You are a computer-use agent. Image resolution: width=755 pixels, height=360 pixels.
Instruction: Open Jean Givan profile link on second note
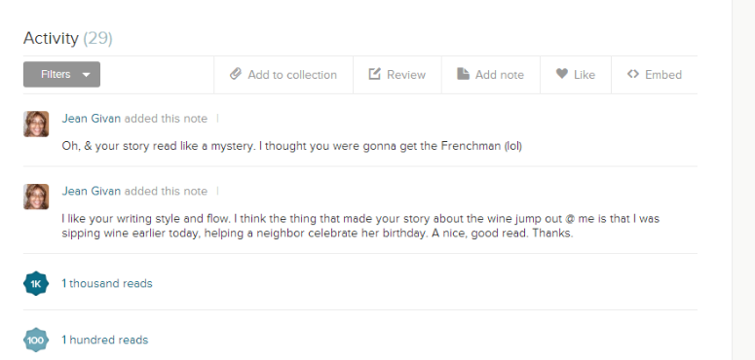pos(91,192)
